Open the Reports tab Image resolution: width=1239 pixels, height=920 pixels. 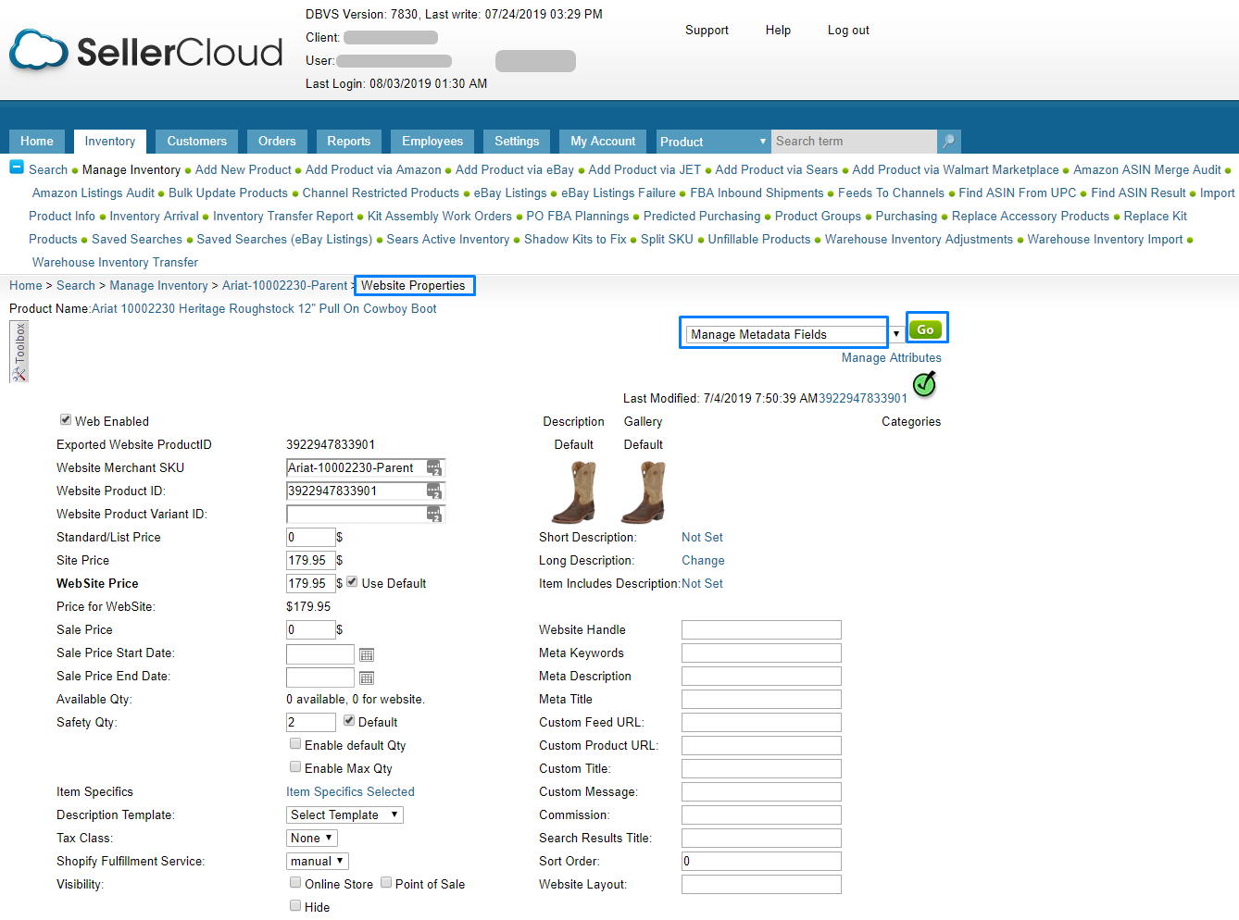[x=349, y=142]
